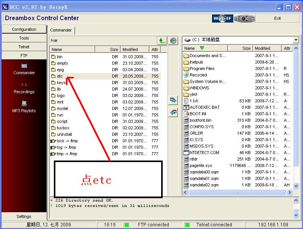Copy files to Dreambox with left-arrow icon
The width and height of the screenshot is (303, 229).
click(173, 112)
